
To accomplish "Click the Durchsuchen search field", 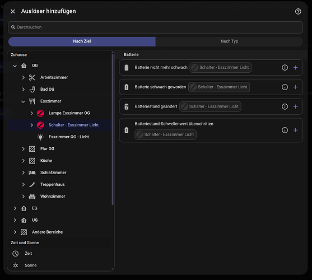I will coord(155,27).
